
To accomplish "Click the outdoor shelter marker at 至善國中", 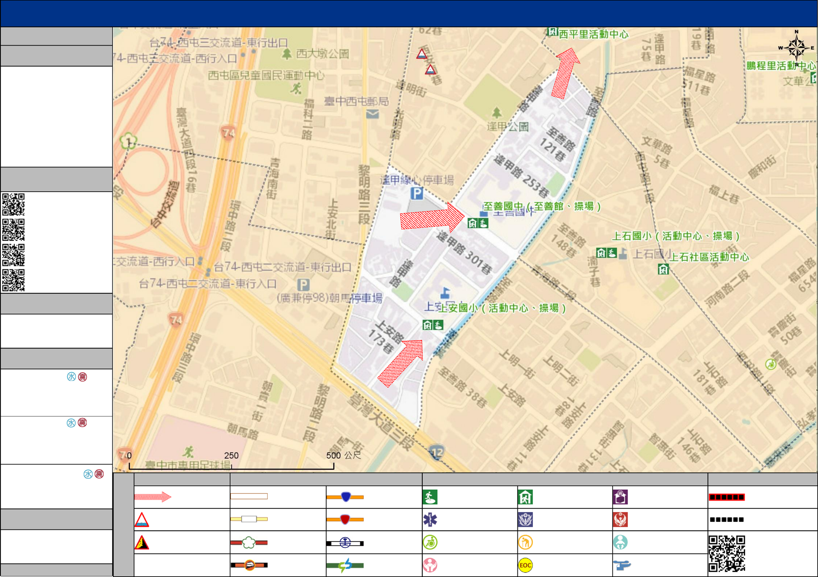I will click(483, 223).
